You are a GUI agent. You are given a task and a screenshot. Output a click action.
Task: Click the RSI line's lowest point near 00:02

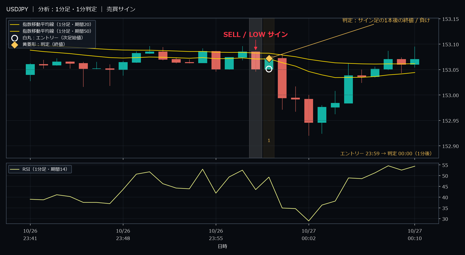pyautogui.click(x=309, y=221)
